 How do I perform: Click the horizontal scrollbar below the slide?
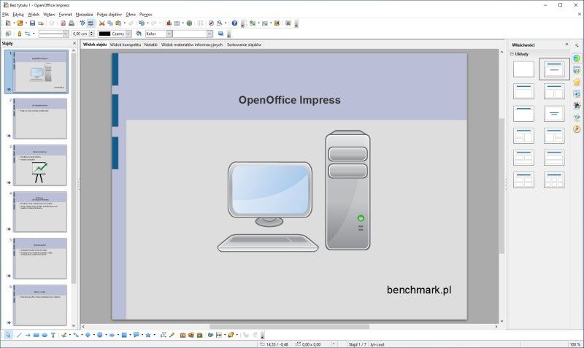(x=289, y=327)
